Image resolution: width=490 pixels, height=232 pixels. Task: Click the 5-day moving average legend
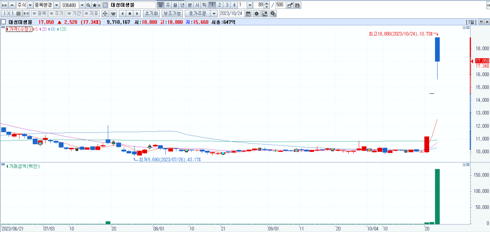pyautogui.click(x=35, y=29)
